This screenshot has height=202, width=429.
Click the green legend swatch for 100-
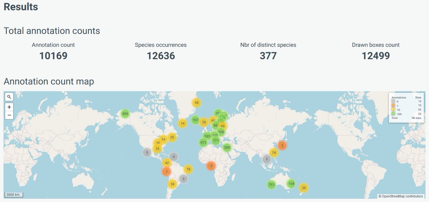tap(394, 113)
